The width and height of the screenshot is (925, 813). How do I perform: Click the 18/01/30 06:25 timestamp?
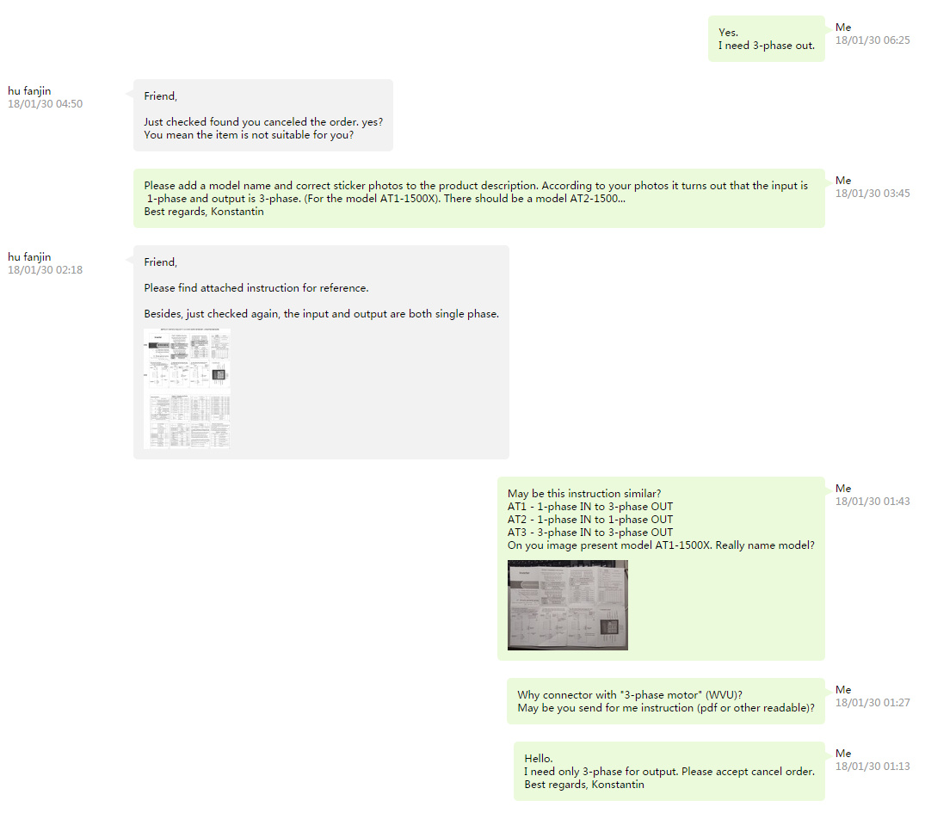(x=873, y=40)
